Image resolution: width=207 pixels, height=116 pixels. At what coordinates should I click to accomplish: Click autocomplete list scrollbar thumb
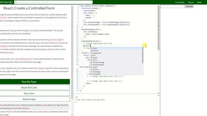pyautogui.click(x=143, y=55)
